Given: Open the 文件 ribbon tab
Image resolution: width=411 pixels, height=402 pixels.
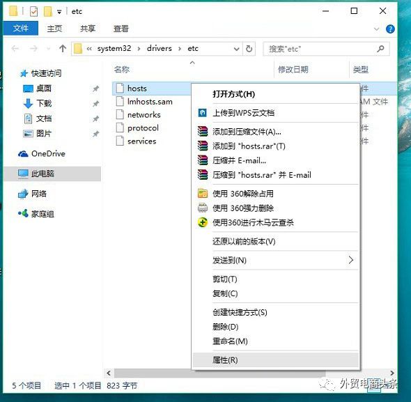Looking at the screenshot, I should click(x=21, y=28).
